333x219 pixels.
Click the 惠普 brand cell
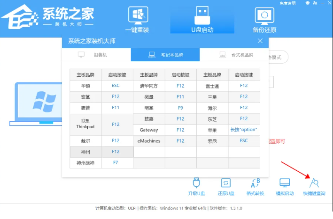pos(85,108)
